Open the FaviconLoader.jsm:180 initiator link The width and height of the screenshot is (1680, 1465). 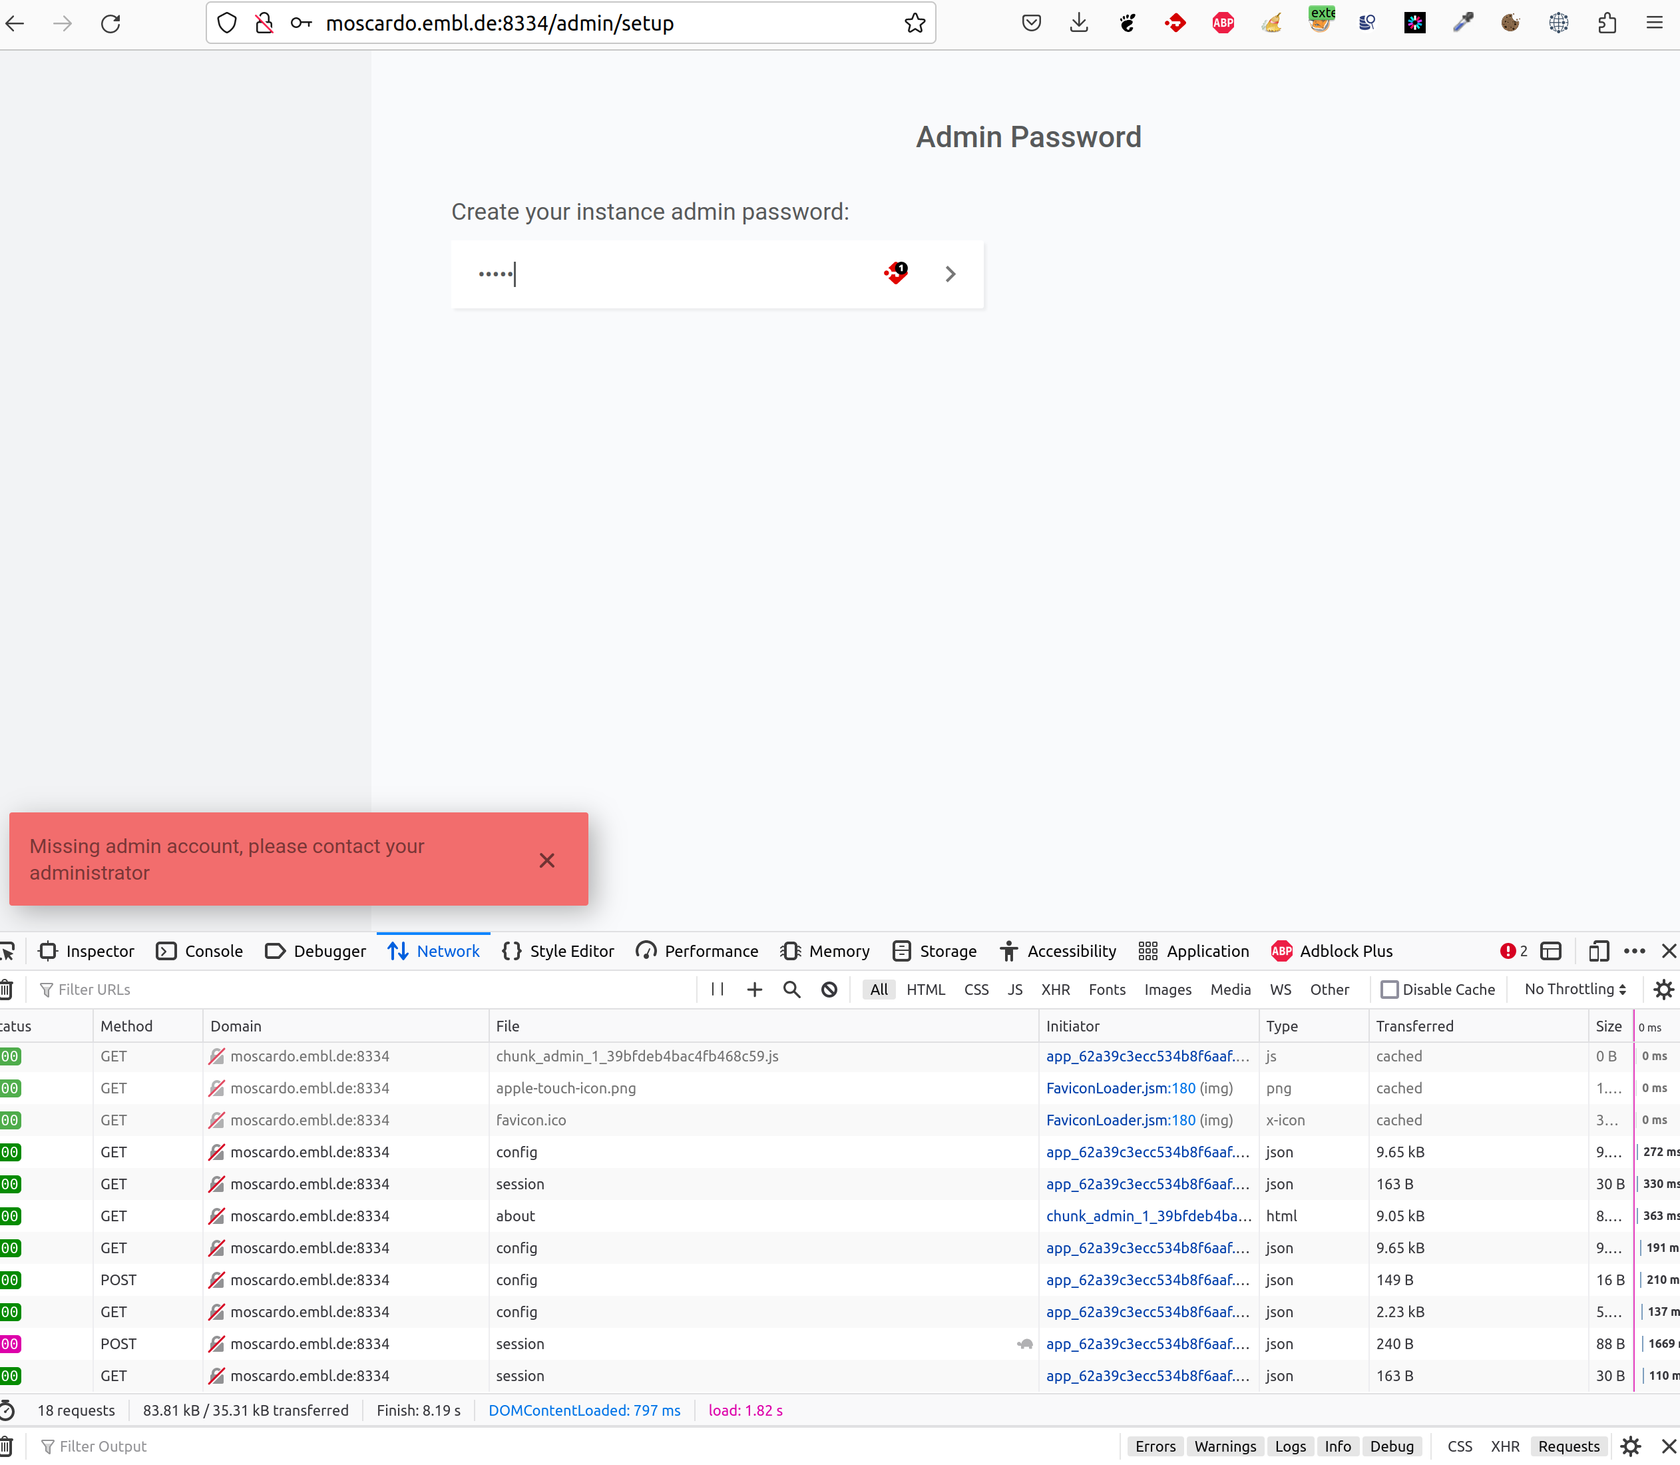tap(1120, 1088)
